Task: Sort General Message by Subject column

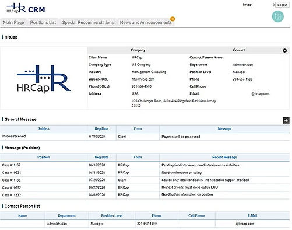Action: [44, 128]
